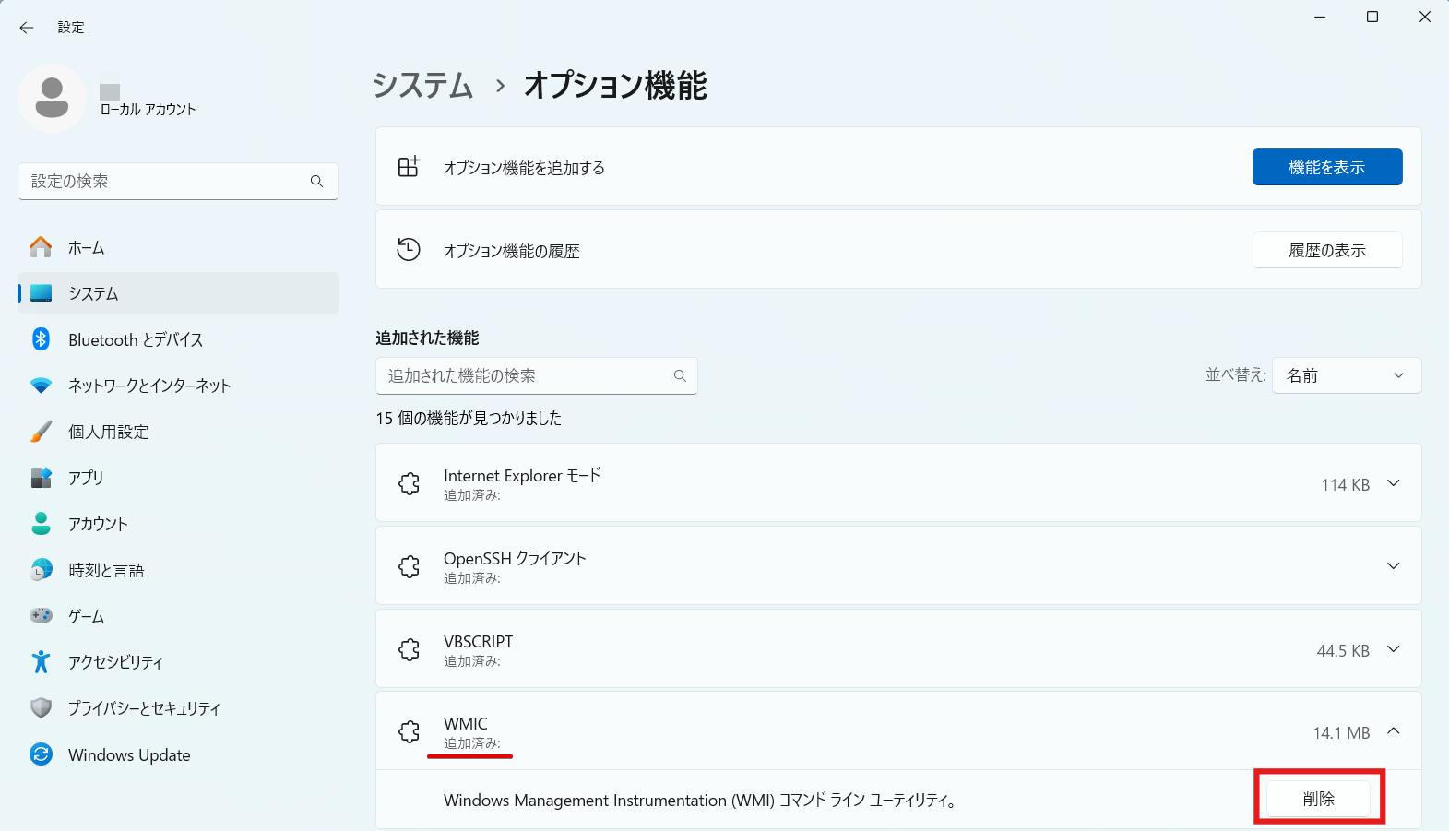1449x831 pixels.
Task: Open ゲーム label in sidebar
Action: pos(87,616)
